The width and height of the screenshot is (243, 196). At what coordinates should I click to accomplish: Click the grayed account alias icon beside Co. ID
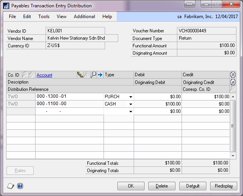32,75
